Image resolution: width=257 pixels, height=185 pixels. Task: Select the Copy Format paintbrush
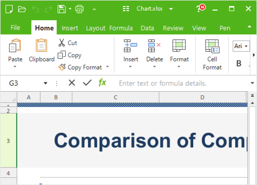(81, 67)
